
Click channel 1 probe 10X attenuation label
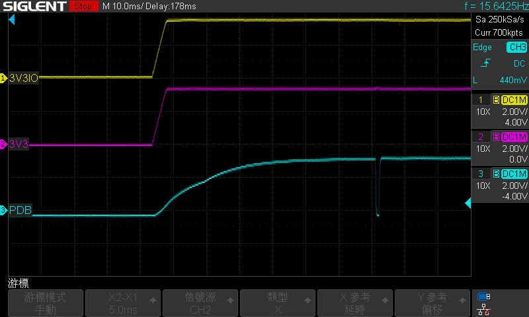click(x=483, y=112)
